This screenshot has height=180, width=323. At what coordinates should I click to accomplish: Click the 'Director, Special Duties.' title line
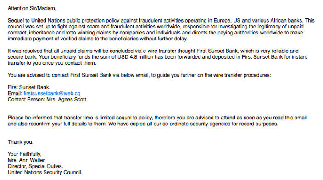click(x=35, y=166)
